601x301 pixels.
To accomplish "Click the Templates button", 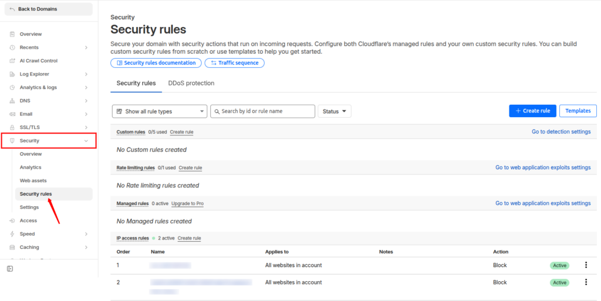I will click(x=578, y=111).
